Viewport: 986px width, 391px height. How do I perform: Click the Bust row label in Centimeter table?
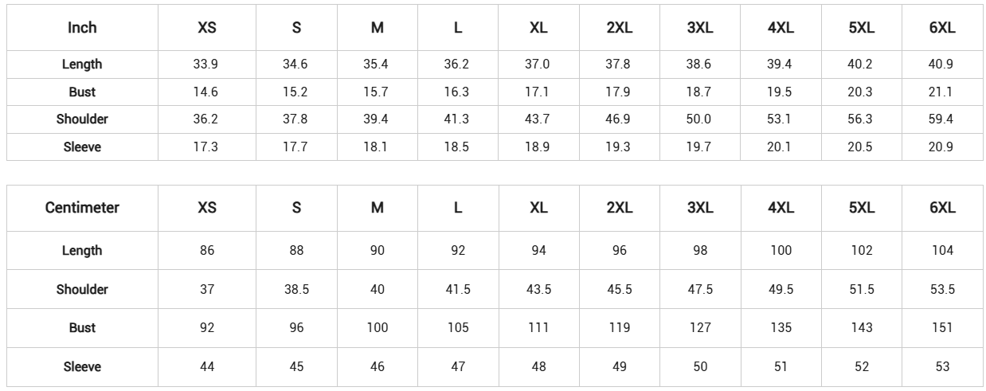click(x=82, y=327)
